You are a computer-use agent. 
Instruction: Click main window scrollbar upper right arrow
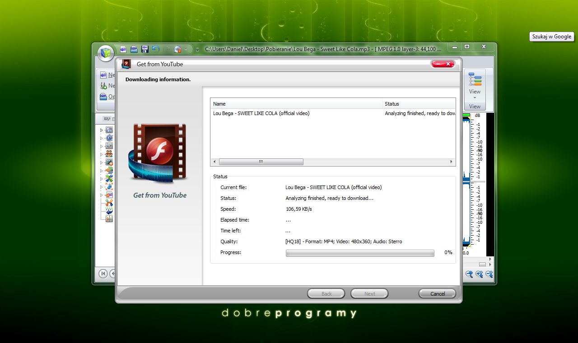[491, 260]
